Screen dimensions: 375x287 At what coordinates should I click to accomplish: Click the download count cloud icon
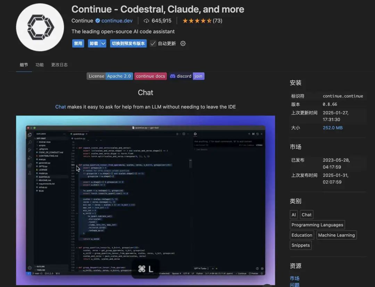tap(147, 21)
